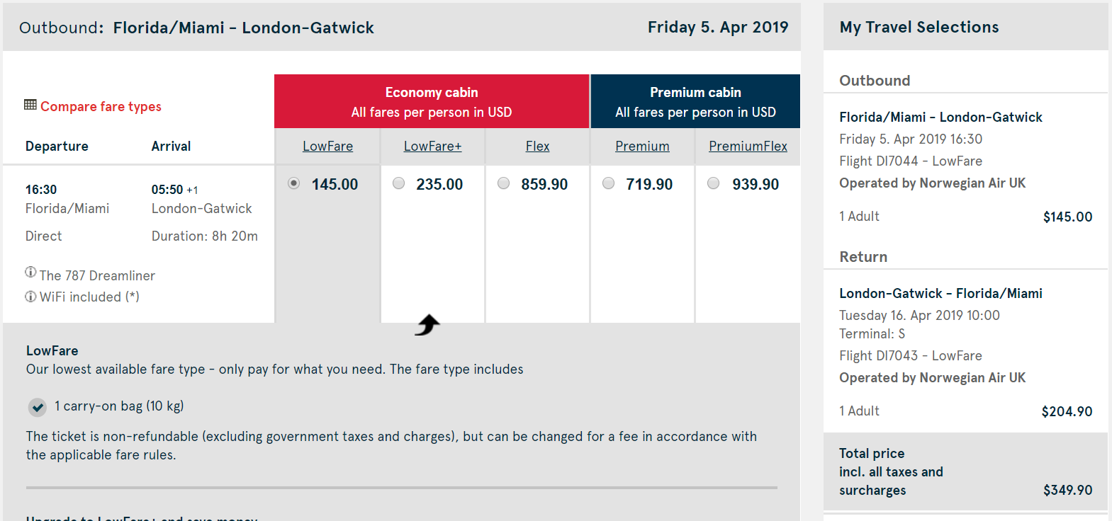Viewport: 1112px width, 521px height.
Task: Click the black curved arrow icon
Action: (427, 325)
